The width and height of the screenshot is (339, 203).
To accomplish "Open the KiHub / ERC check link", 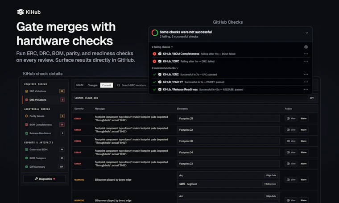I will click(170, 75).
